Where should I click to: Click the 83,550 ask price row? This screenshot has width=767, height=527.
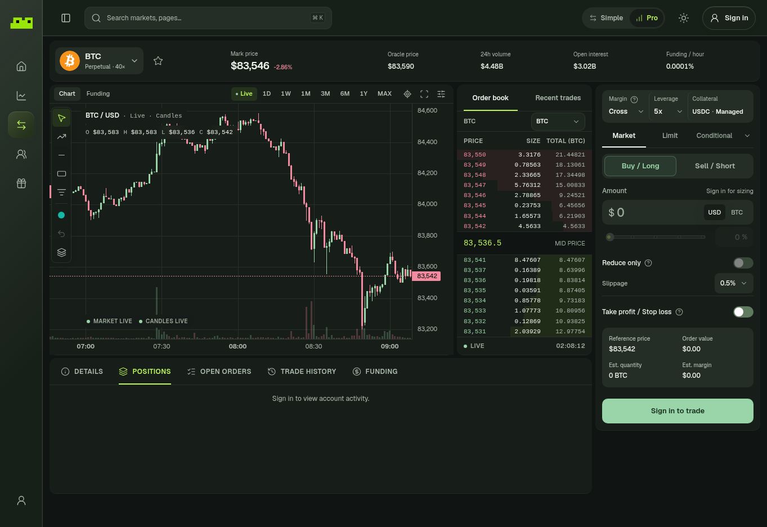point(524,155)
